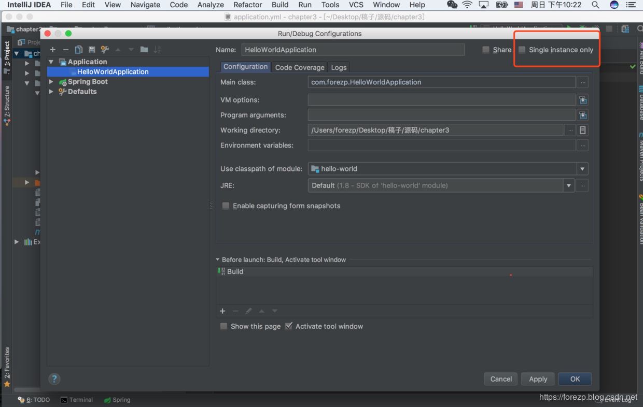Collapse the Application tree node
The height and width of the screenshot is (407, 643).
(51, 62)
